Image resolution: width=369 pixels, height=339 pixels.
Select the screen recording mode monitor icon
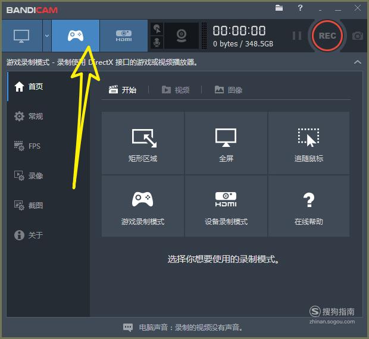click(x=21, y=36)
